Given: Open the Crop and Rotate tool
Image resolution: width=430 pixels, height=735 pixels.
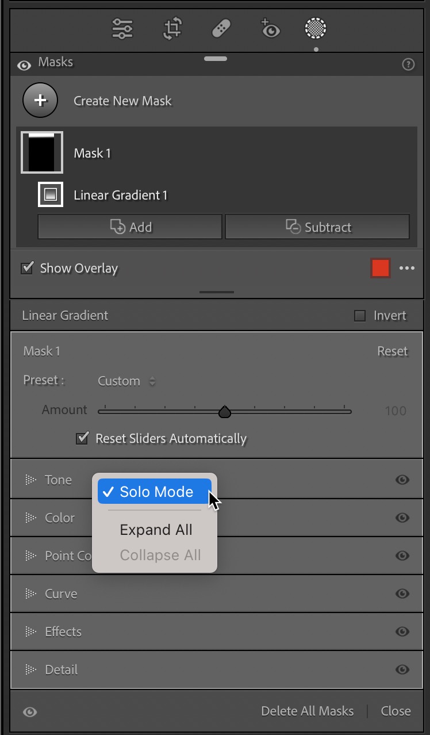Looking at the screenshot, I should pyautogui.click(x=172, y=28).
